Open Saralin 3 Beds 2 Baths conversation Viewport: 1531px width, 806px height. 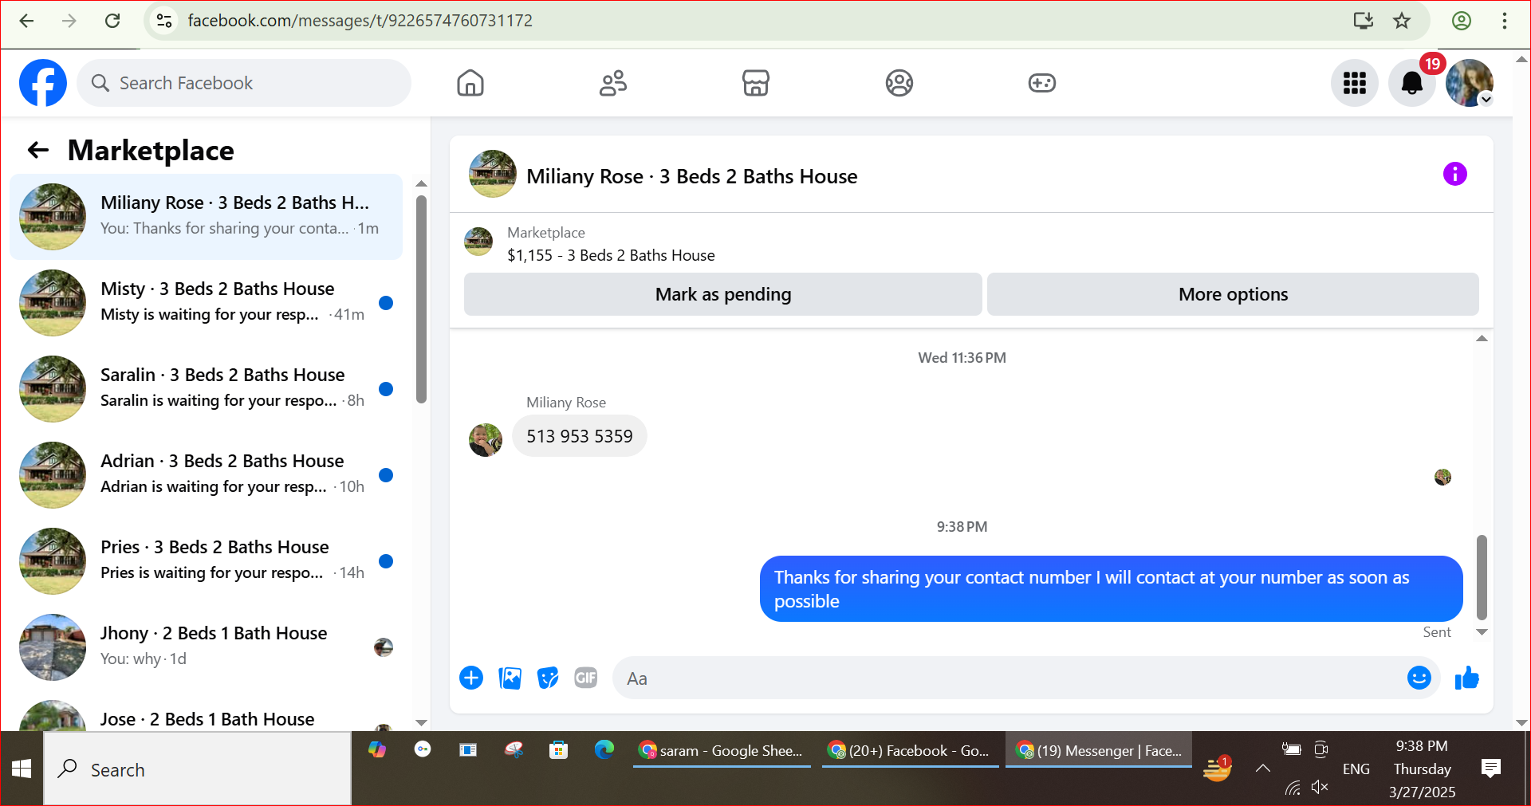tap(206, 389)
